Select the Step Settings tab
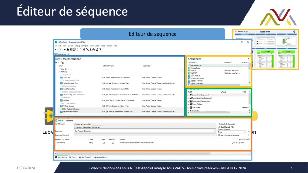 click(x=61, y=157)
